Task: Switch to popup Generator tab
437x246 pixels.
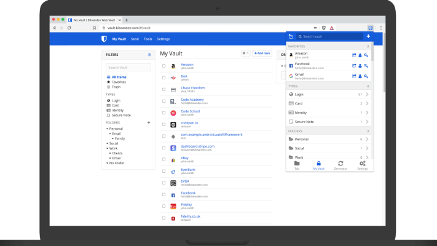Action: tap(341, 165)
